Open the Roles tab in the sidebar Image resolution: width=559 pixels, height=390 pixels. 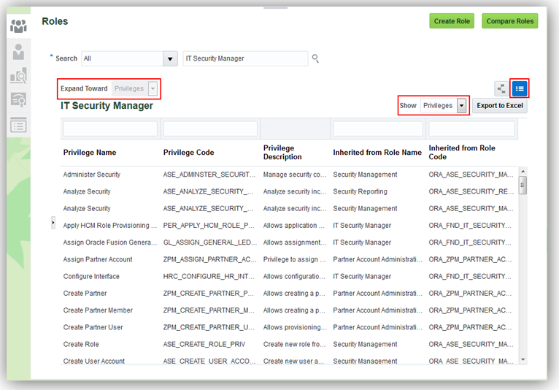tap(18, 26)
